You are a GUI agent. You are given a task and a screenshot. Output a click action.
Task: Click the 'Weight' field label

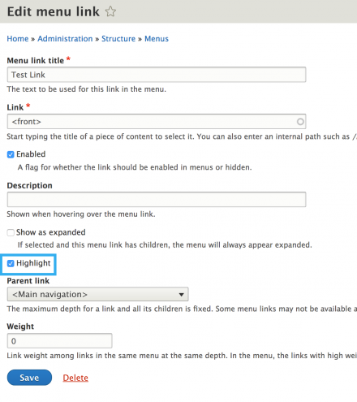tap(20, 326)
